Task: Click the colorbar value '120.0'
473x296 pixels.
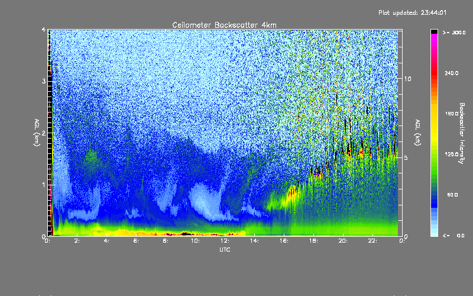Action: coord(452,154)
